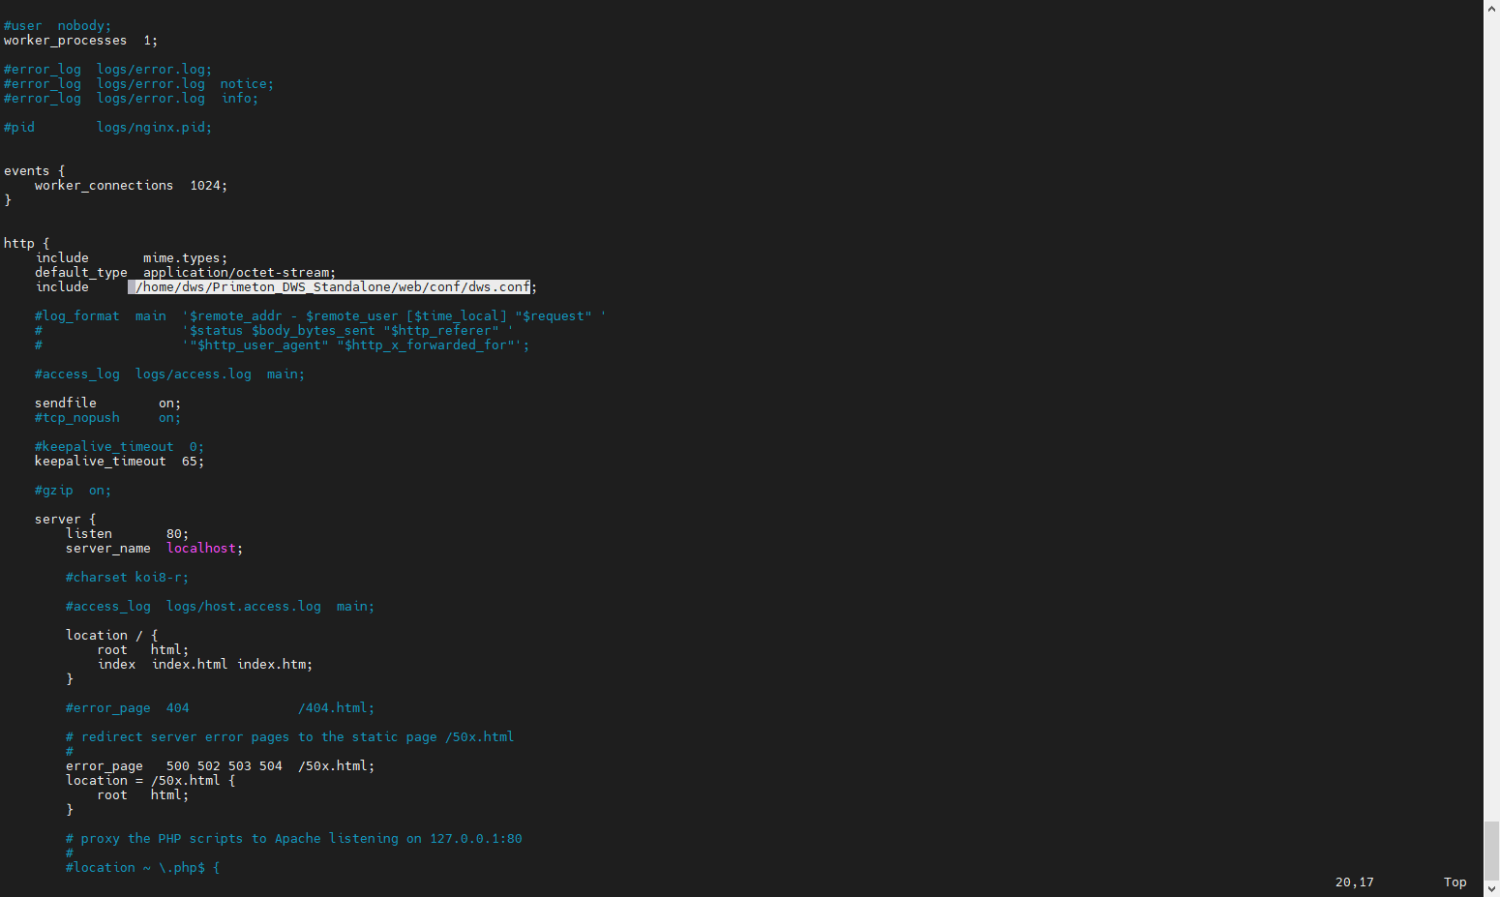Click the scrollbar up arrow
The image size is (1500, 897).
click(x=1491, y=8)
